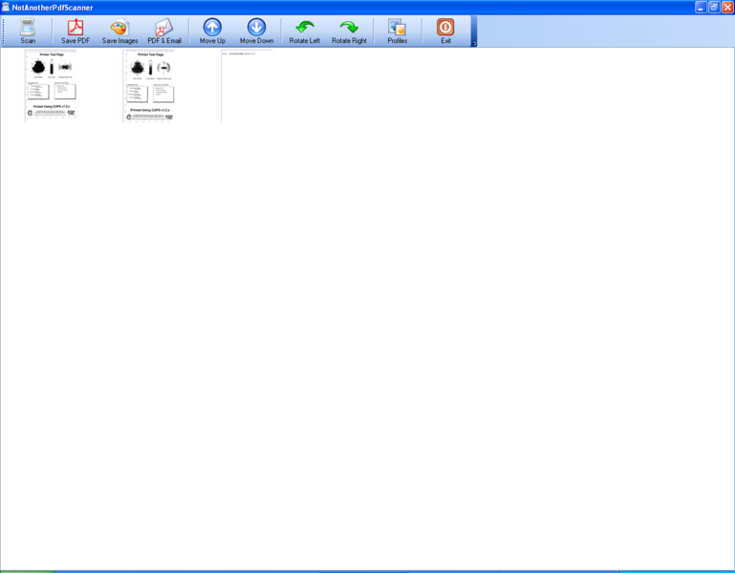Close the NotAnotherPdfScanner window
Image resolution: width=735 pixels, height=573 pixels.
coord(728,7)
